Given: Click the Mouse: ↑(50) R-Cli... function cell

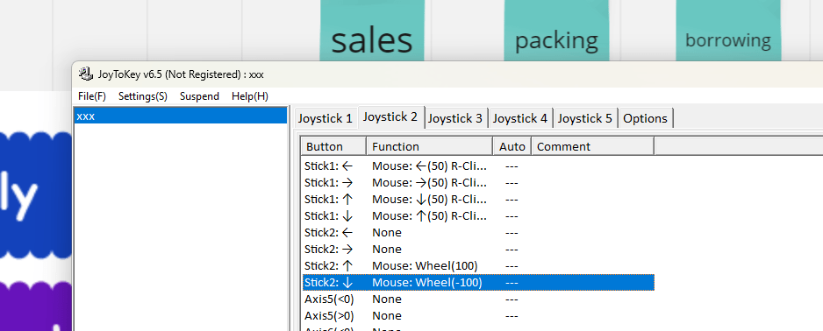Looking at the screenshot, I should coord(429,215).
